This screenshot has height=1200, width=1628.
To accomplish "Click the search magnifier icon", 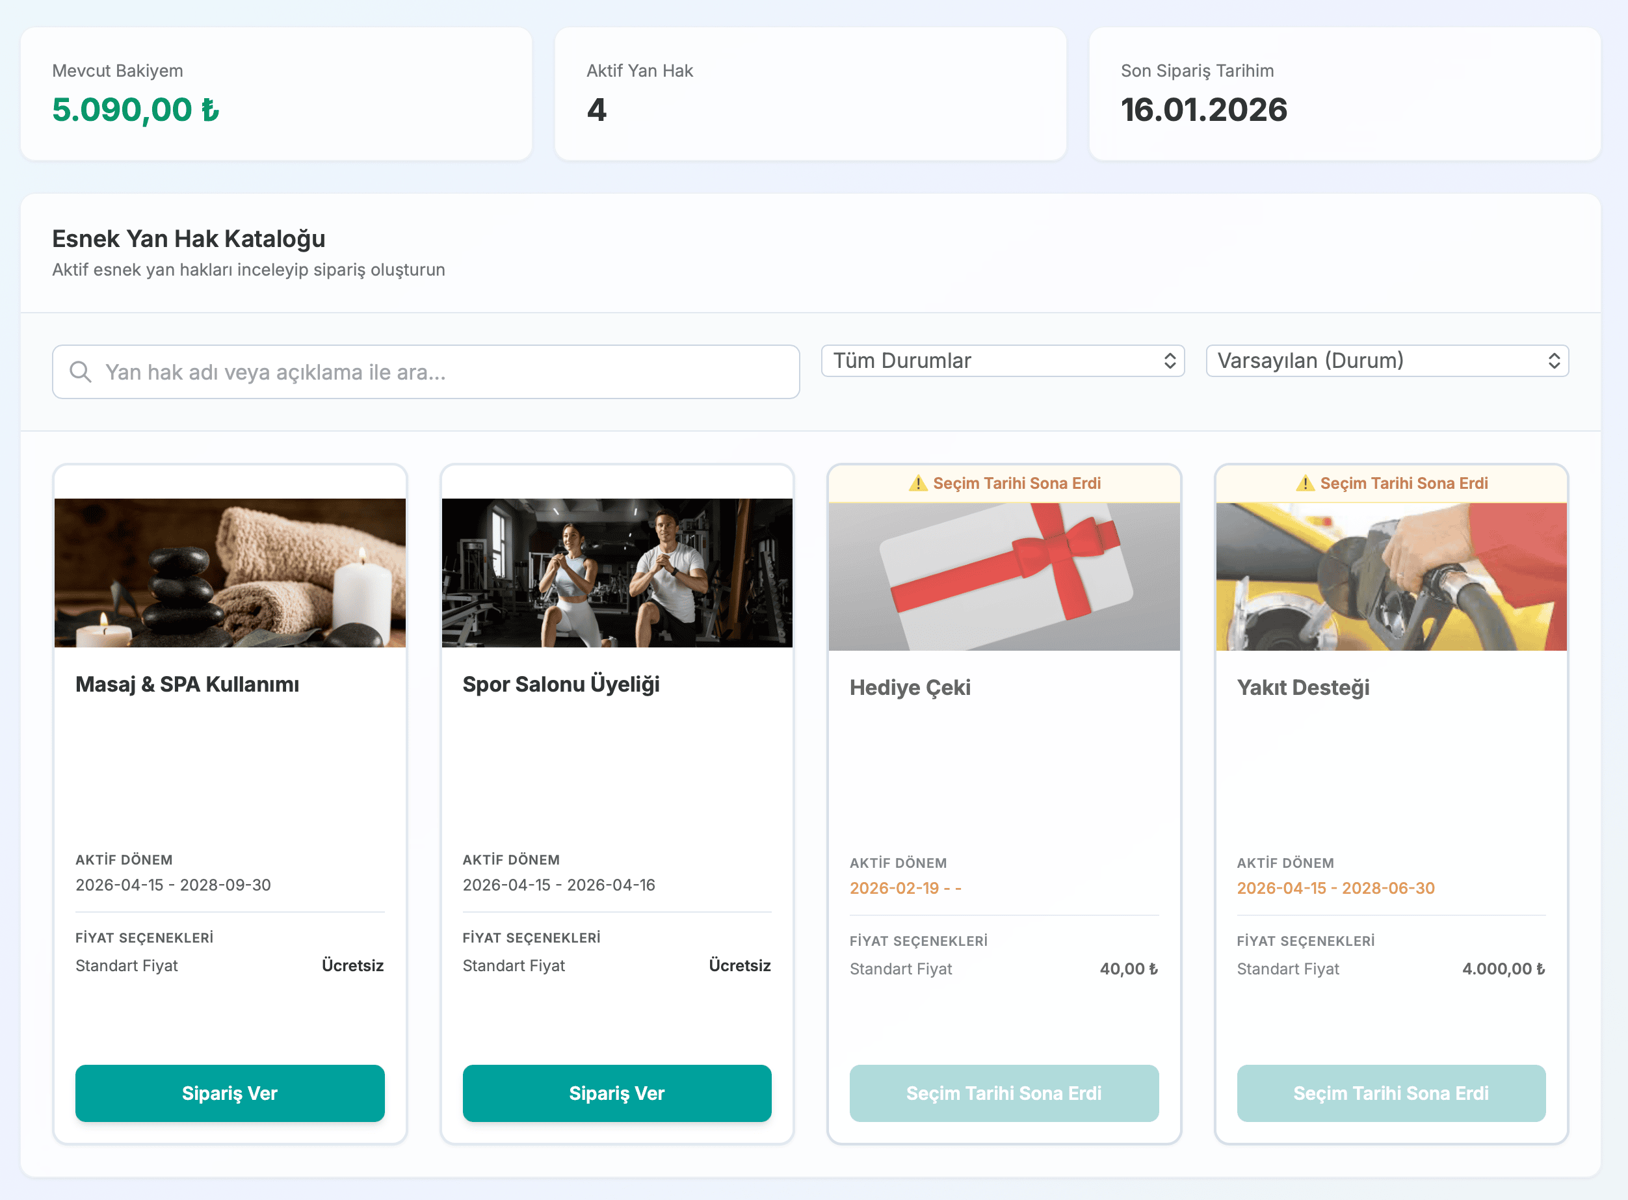I will click(80, 372).
